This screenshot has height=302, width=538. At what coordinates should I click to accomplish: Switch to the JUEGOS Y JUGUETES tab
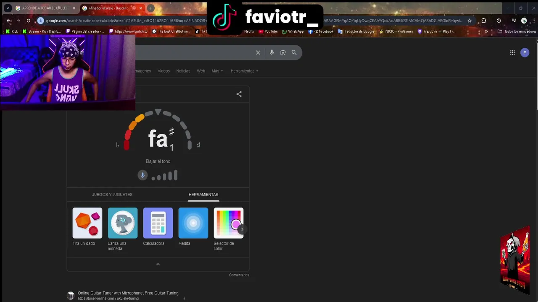point(112,195)
